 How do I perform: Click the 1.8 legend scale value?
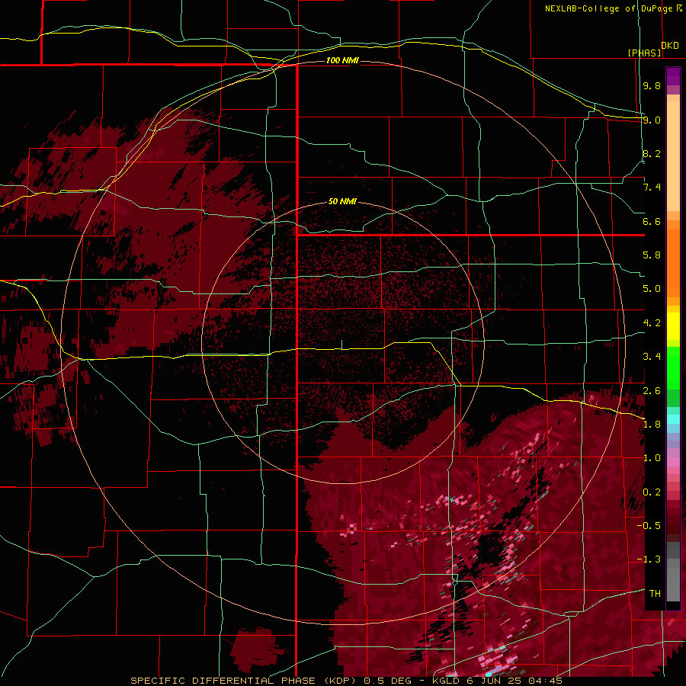click(x=652, y=425)
